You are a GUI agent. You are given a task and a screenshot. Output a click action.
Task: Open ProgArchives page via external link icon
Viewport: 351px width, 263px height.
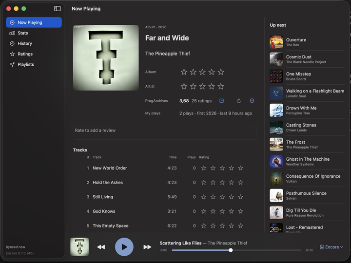221,101
